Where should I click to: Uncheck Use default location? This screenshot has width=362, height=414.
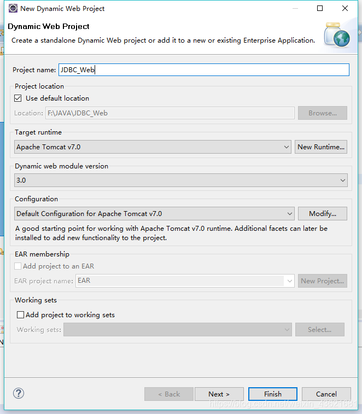[x=18, y=98]
